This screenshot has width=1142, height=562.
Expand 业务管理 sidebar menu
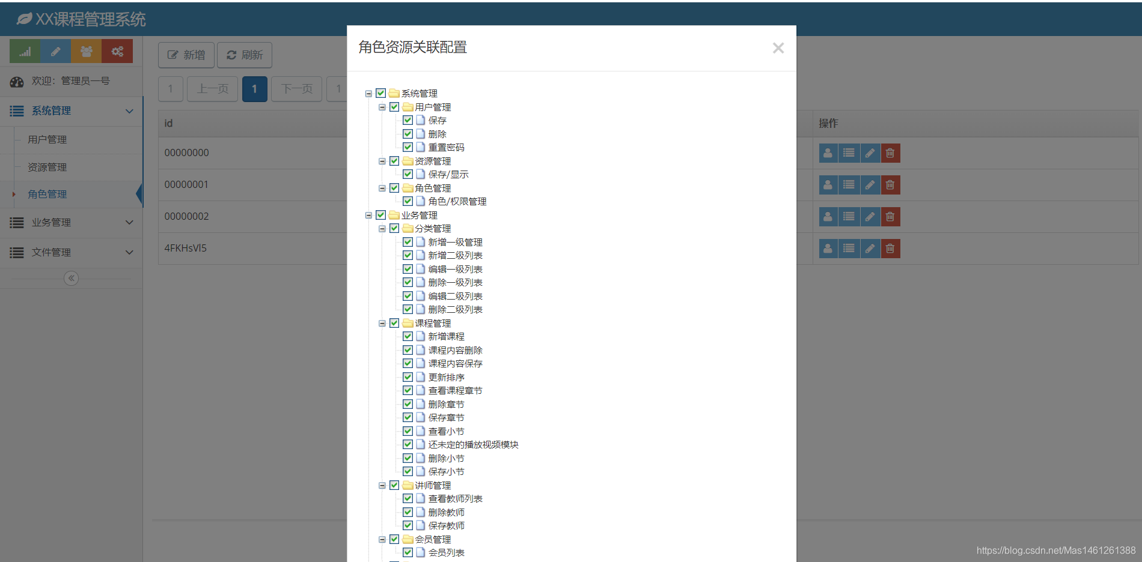pos(71,222)
